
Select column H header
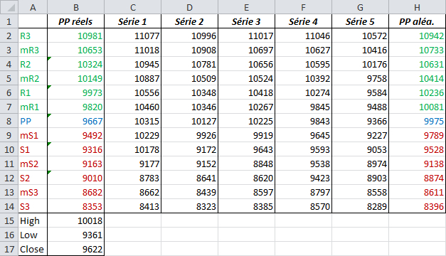[418, 7]
